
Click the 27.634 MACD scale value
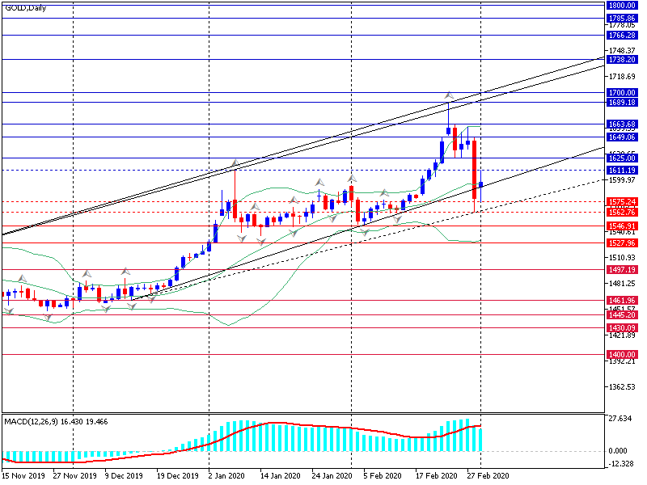[x=619, y=419]
